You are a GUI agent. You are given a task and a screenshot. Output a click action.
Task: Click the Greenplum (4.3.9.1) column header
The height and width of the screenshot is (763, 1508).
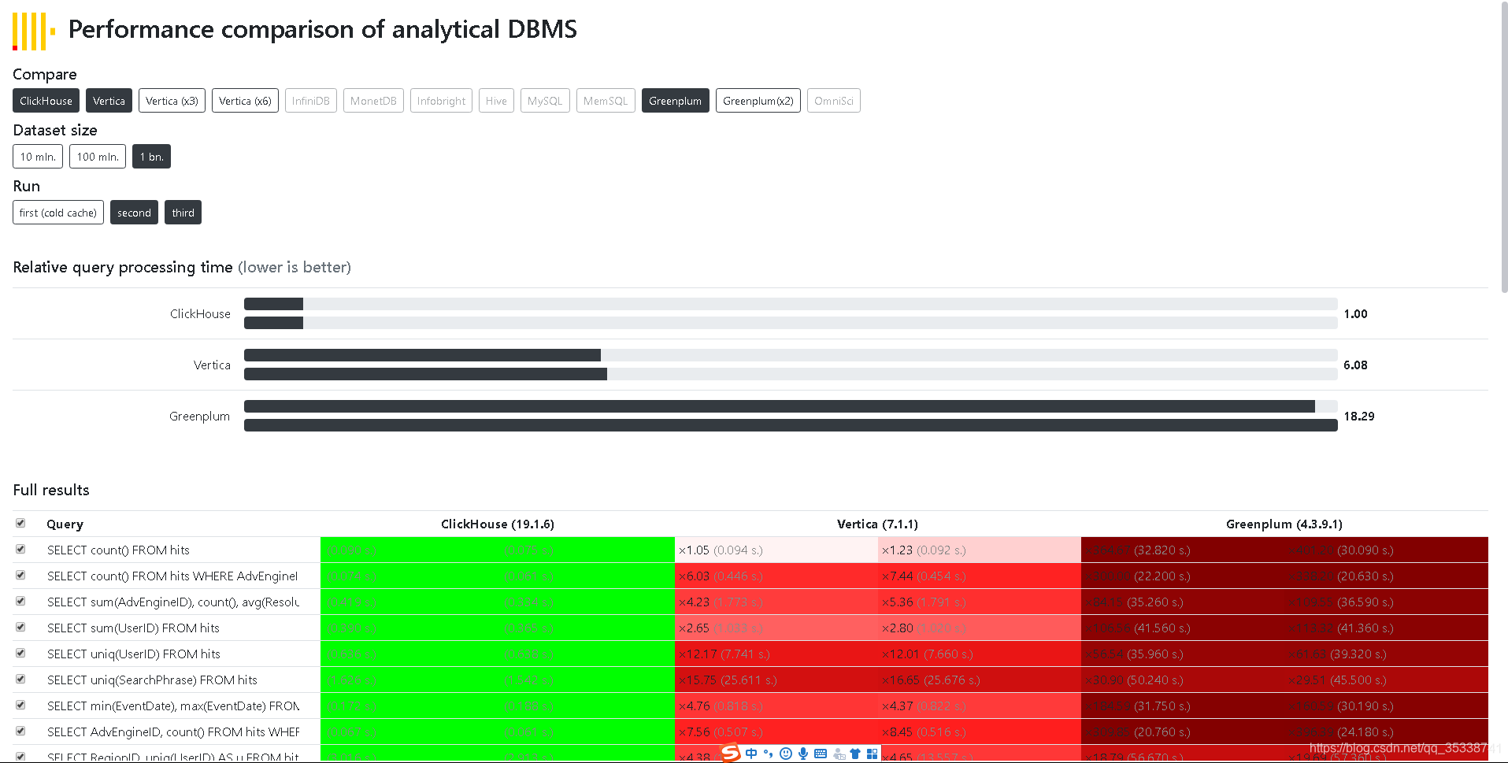click(x=1284, y=524)
